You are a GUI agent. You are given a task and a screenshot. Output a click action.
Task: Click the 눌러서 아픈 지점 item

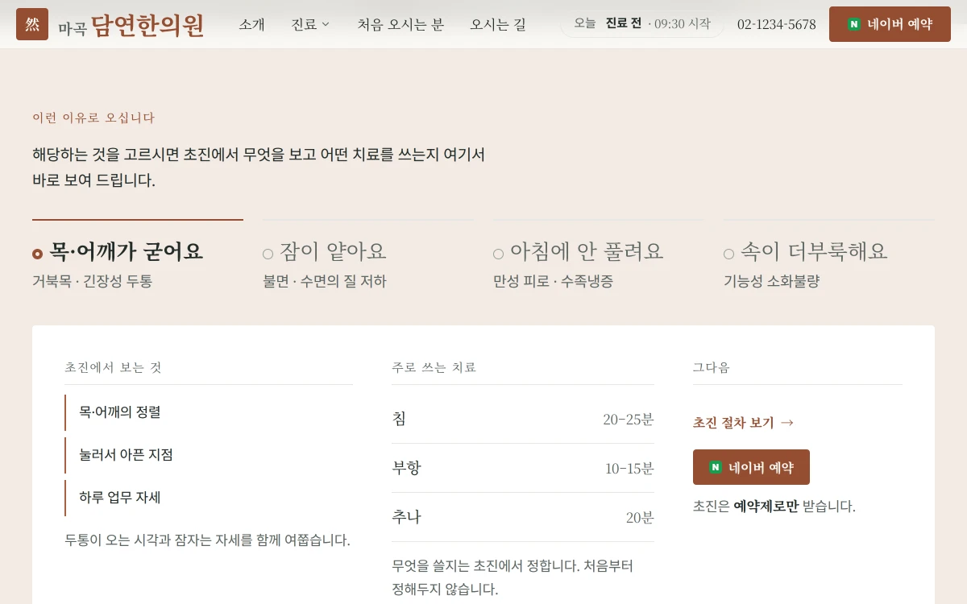[x=209, y=455]
